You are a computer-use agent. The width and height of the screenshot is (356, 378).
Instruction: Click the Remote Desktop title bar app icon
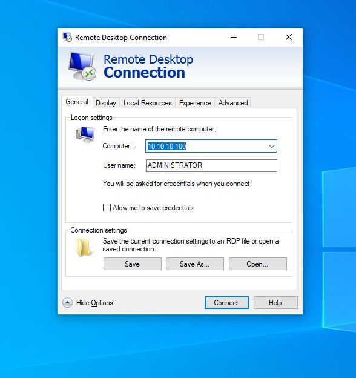(67, 38)
